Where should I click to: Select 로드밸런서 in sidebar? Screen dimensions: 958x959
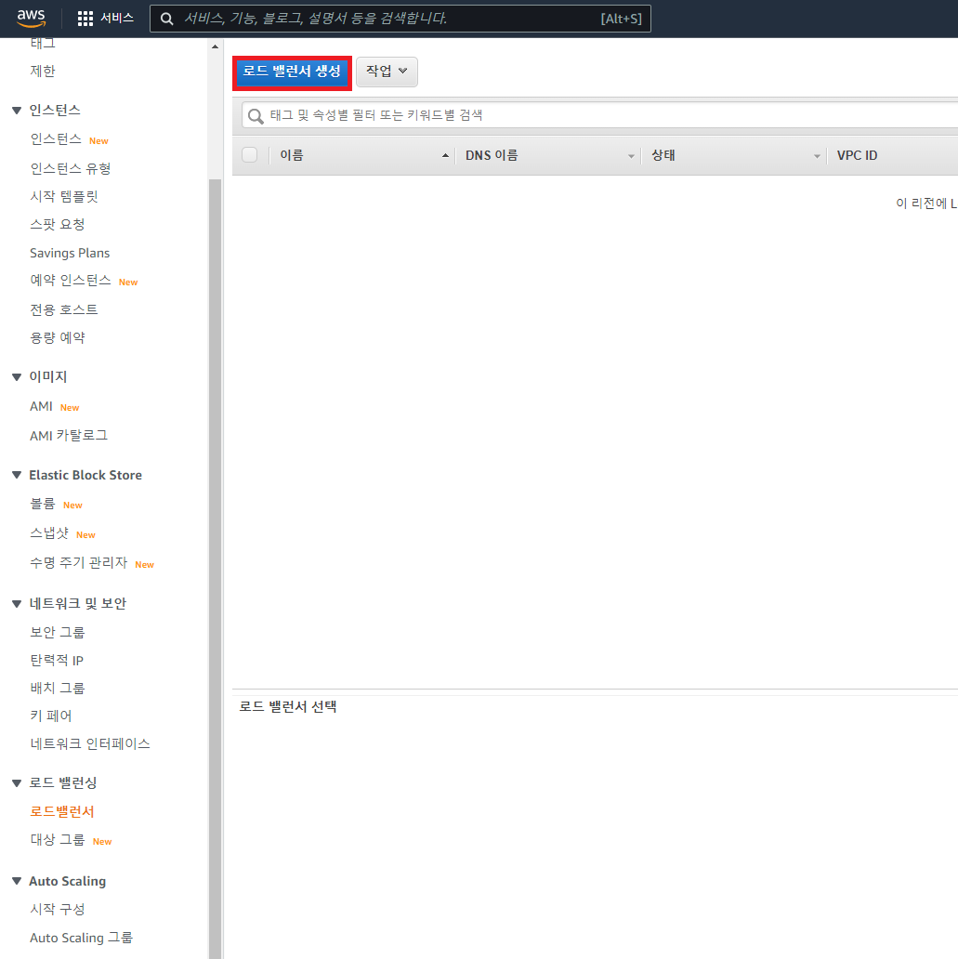[x=61, y=811]
